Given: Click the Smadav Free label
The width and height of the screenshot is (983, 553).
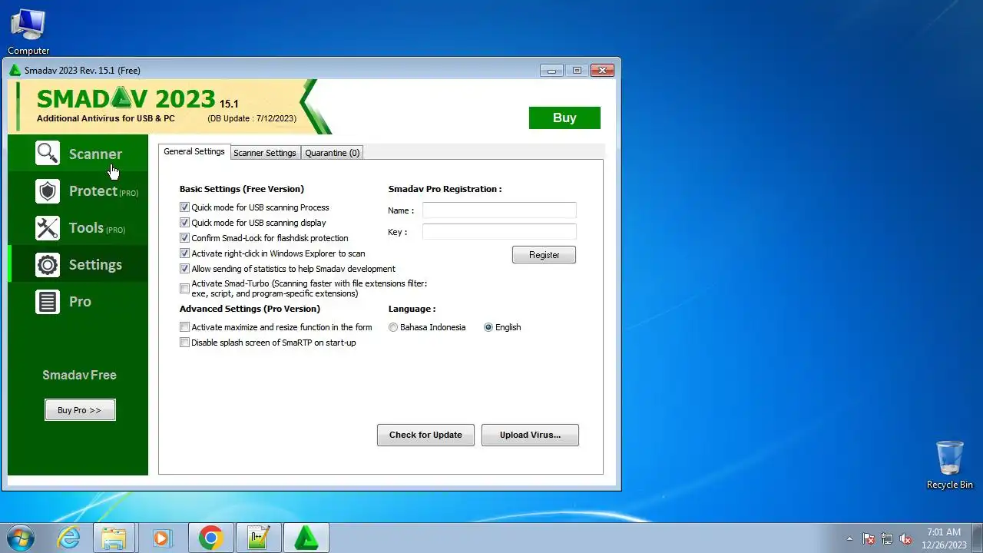Looking at the screenshot, I should pyautogui.click(x=79, y=375).
